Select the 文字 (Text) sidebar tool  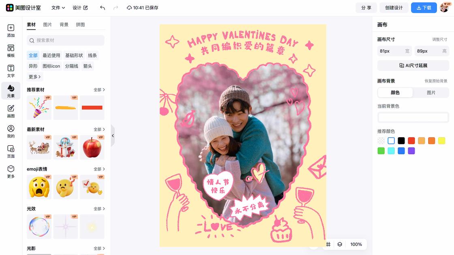[x=11, y=71]
